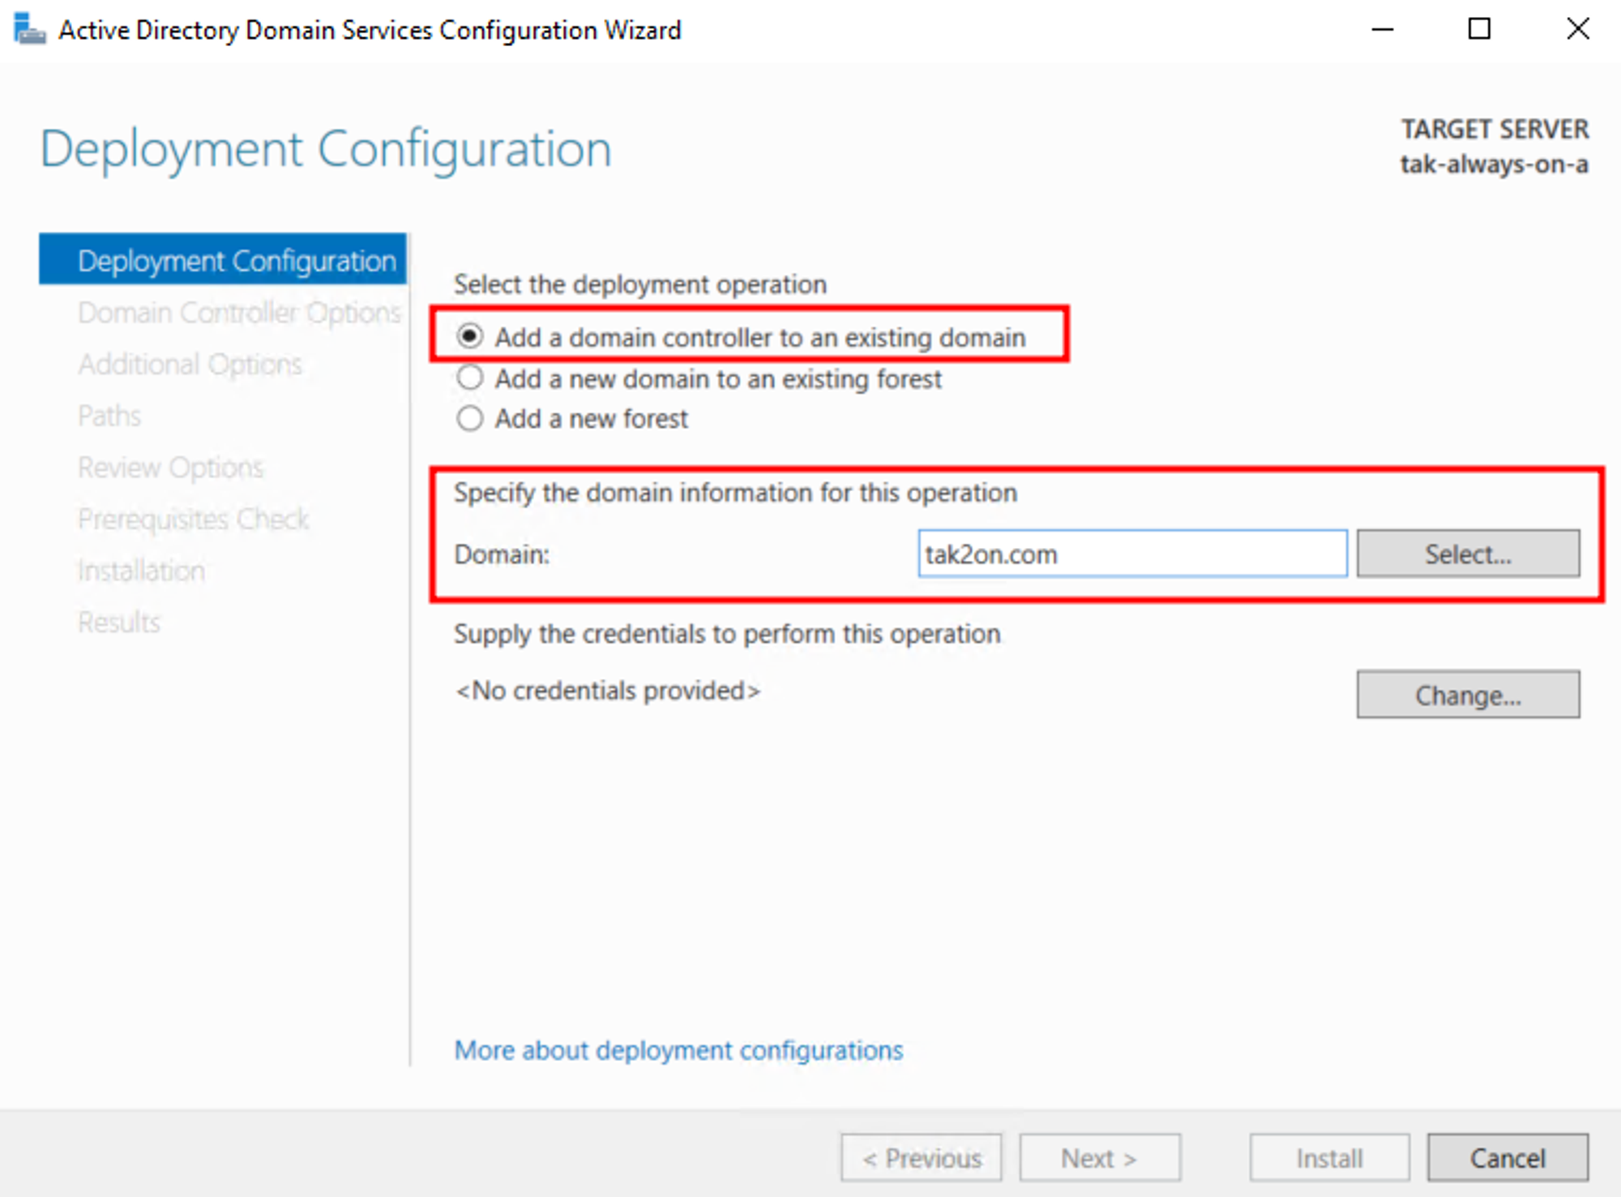Viewport: 1621px width, 1197px height.
Task: Open 'More about deployment configurations' link
Action: click(x=678, y=1050)
